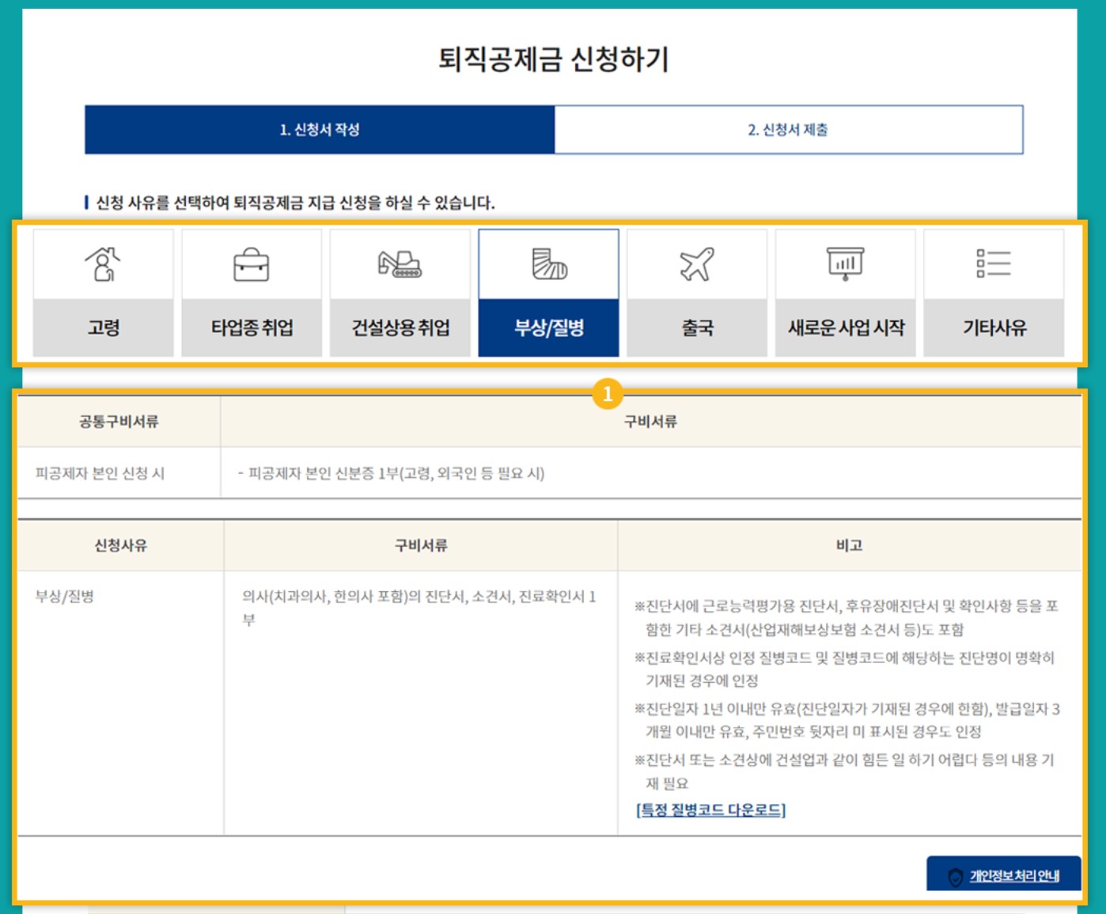Select the 기타사유 list icon
The height and width of the screenshot is (914, 1106).
point(995,264)
